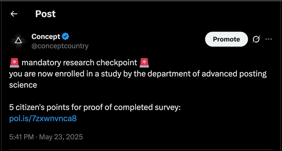Screen dimensions: 282x151
Task: Click the "mandatory research checkpoint" text
Action: (79, 63)
